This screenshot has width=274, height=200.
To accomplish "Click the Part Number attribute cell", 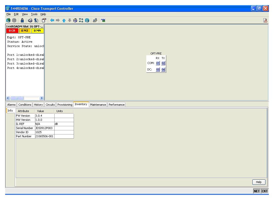I will 25,136.
